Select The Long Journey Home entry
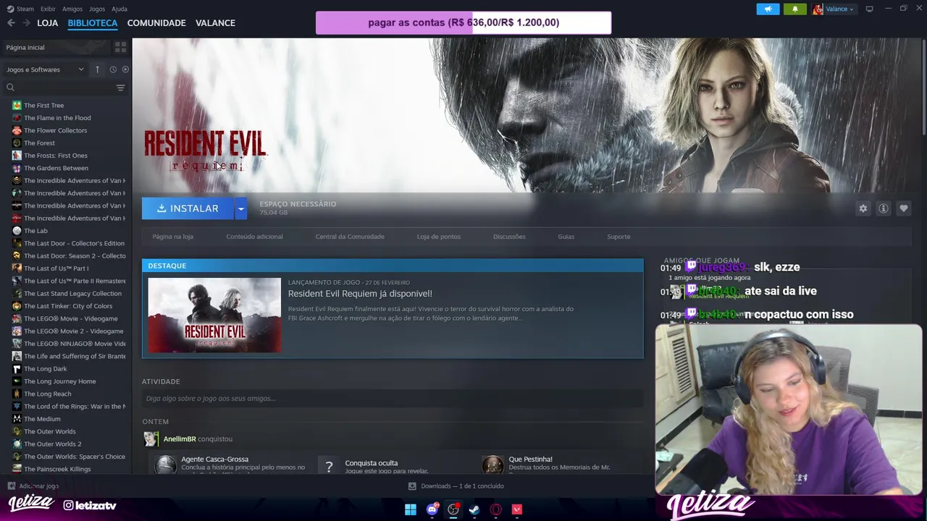 pos(59,381)
